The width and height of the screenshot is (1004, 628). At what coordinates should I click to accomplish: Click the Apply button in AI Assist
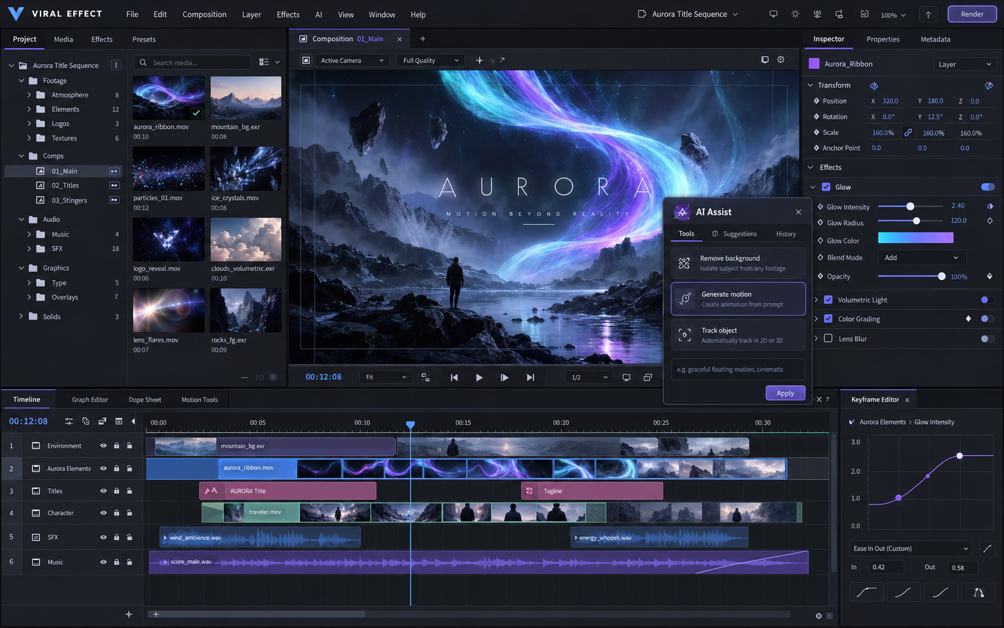[x=786, y=393]
